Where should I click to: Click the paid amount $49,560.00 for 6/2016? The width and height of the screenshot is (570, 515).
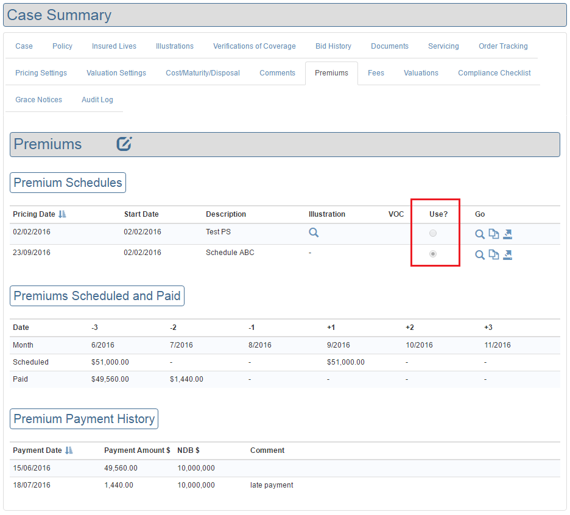click(x=110, y=379)
